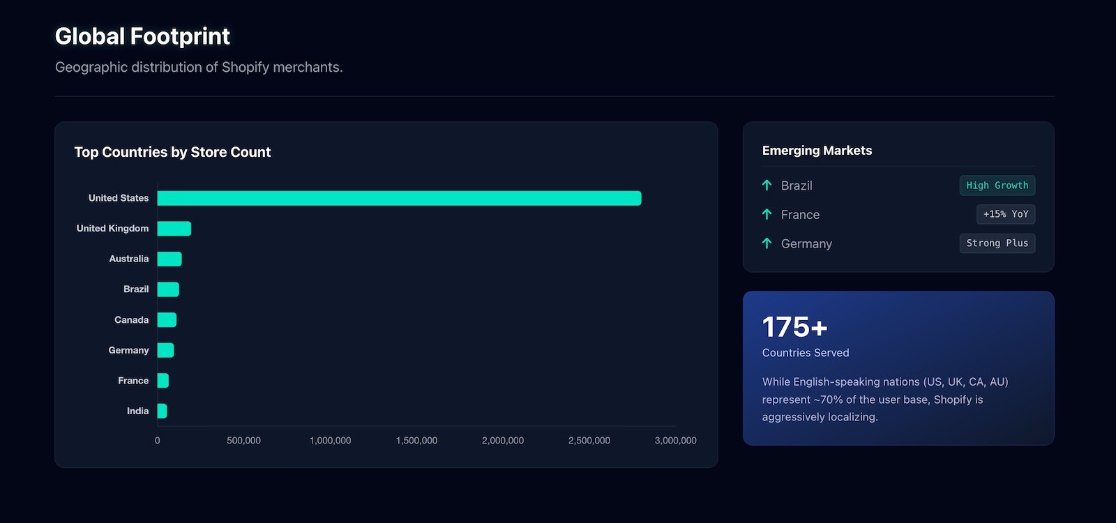Click the up arrow icon next to Germany

(x=767, y=243)
